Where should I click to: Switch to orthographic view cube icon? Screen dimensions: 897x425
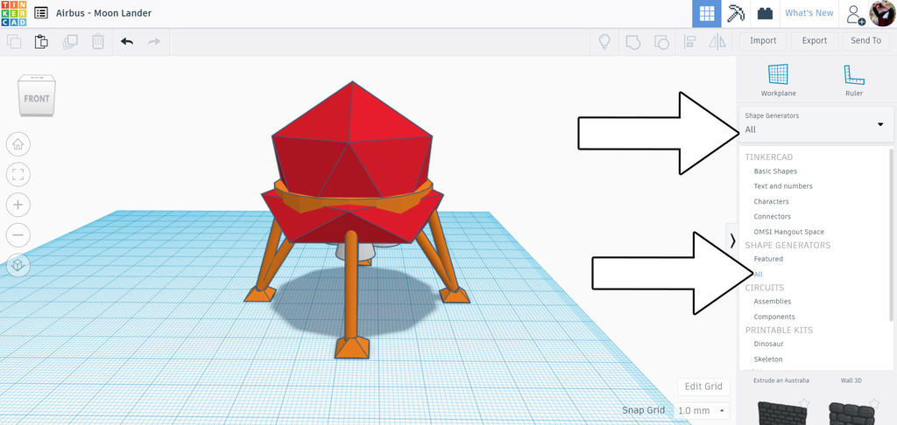(18, 265)
